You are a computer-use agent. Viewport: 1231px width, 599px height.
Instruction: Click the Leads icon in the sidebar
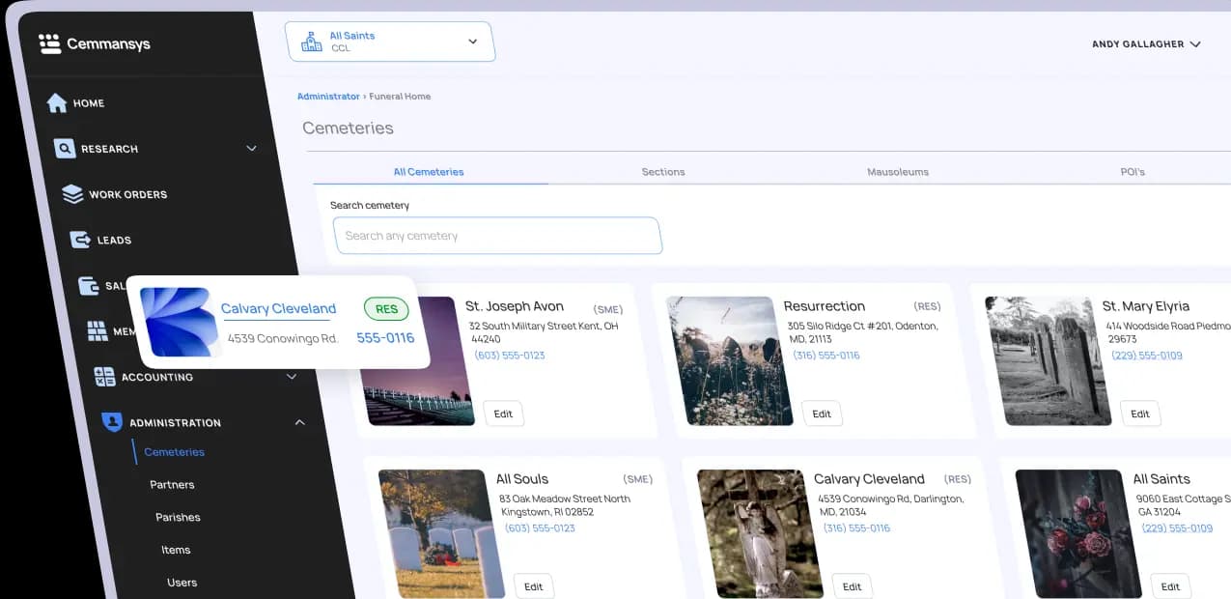(x=81, y=240)
